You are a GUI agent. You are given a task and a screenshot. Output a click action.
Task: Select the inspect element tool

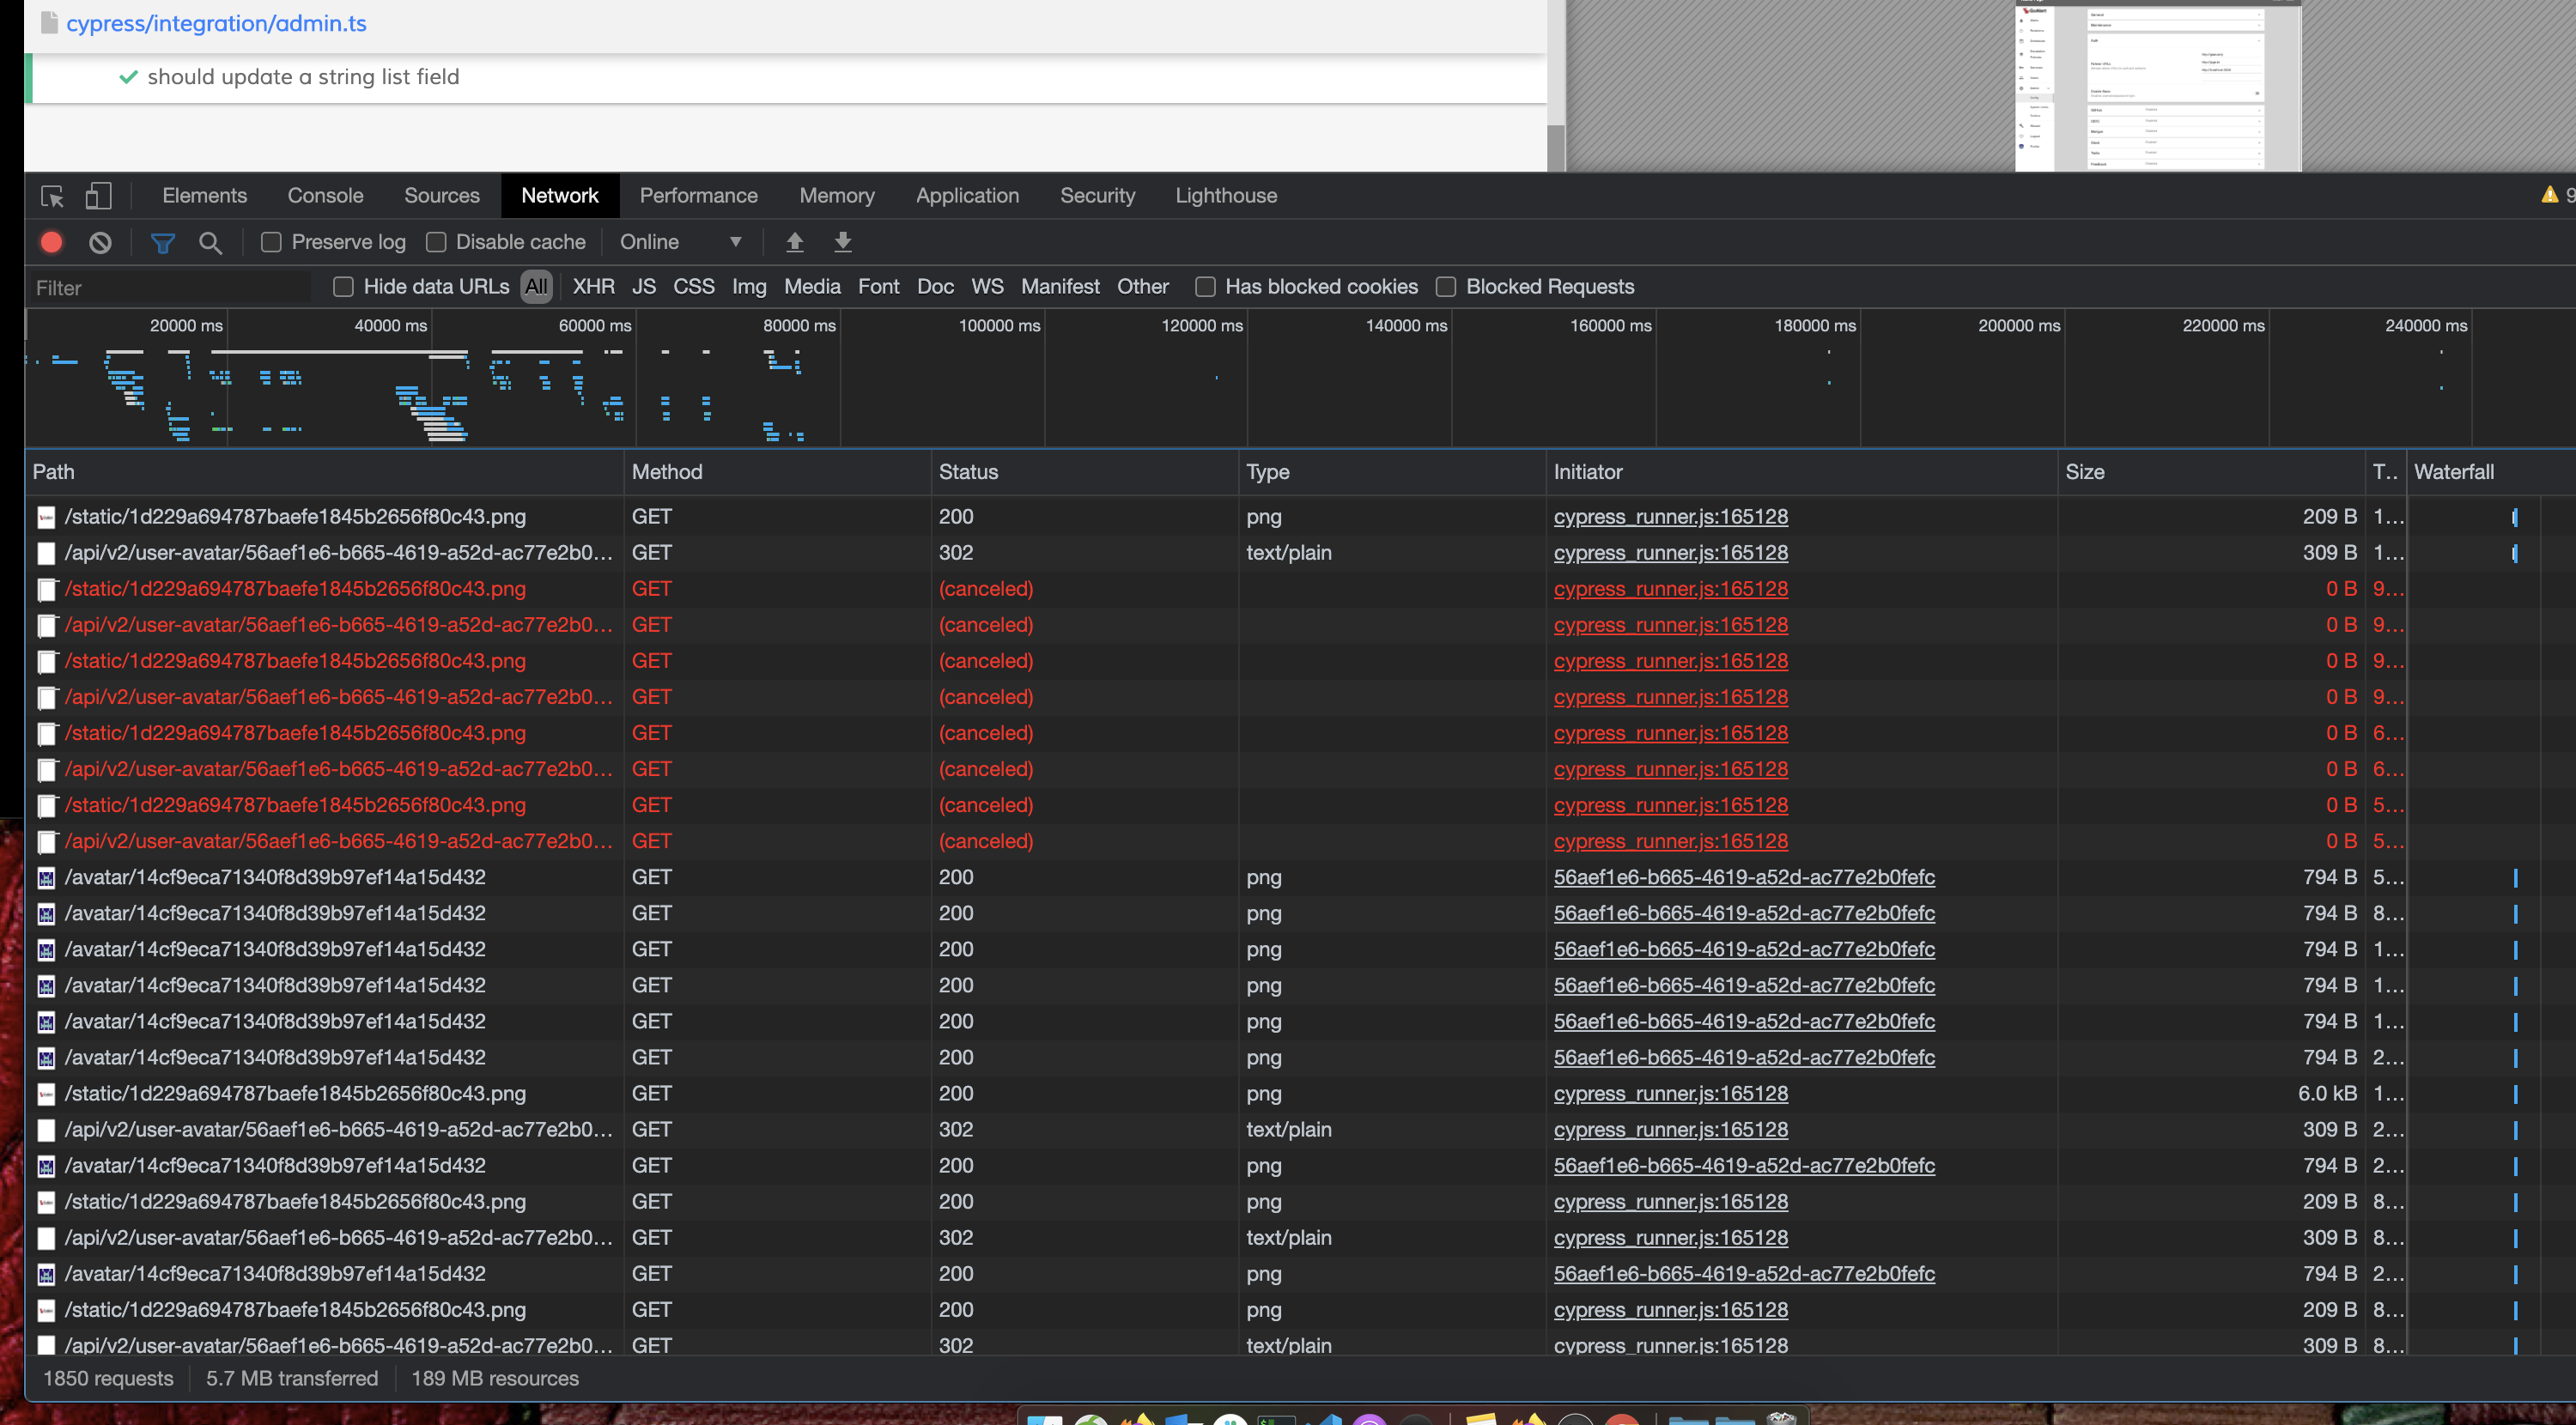pos(51,197)
